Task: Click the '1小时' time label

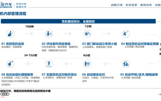Action: [x=88, y=26]
